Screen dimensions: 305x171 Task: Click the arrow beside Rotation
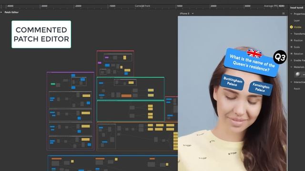[291, 54]
